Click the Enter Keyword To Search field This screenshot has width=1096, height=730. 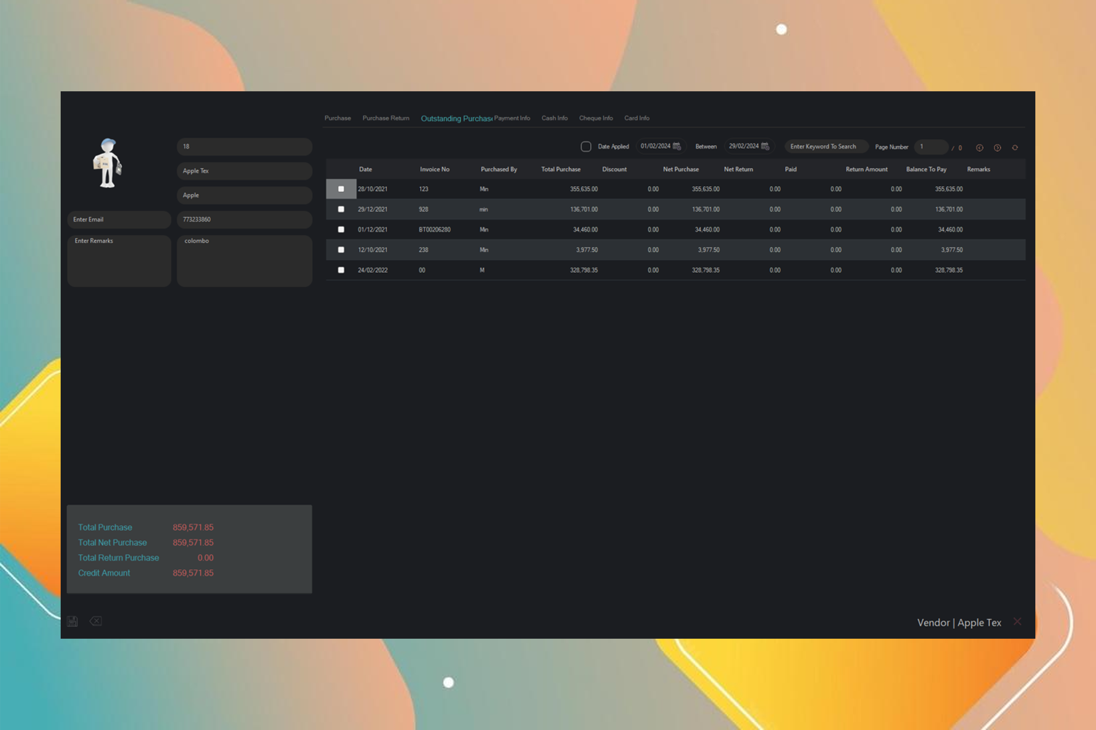[x=826, y=146]
